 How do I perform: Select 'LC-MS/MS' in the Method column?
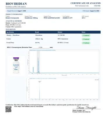[x=61, y=35]
